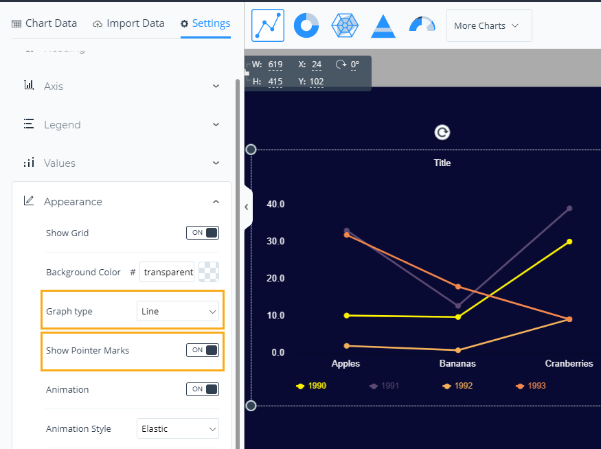Choose the gauge chart icon
601x449 pixels.
(x=422, y=25)
